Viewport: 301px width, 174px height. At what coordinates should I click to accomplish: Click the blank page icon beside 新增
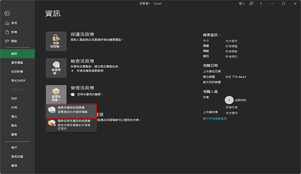[7, 32]
